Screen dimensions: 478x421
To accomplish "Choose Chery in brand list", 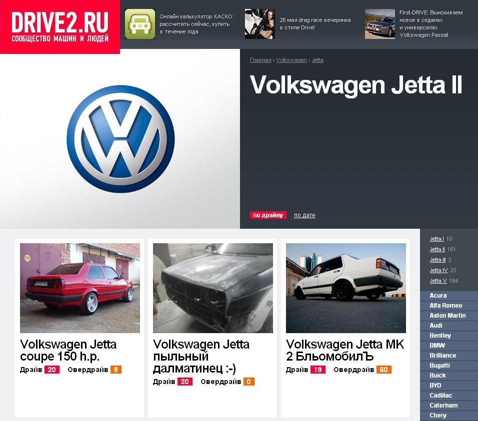I will (449, 416).
